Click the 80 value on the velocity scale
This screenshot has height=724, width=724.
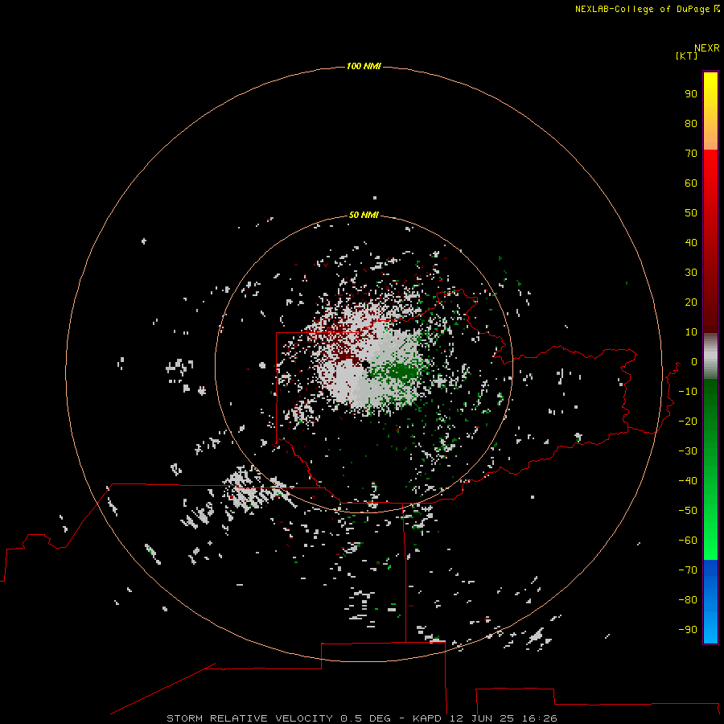pos(691,124)
